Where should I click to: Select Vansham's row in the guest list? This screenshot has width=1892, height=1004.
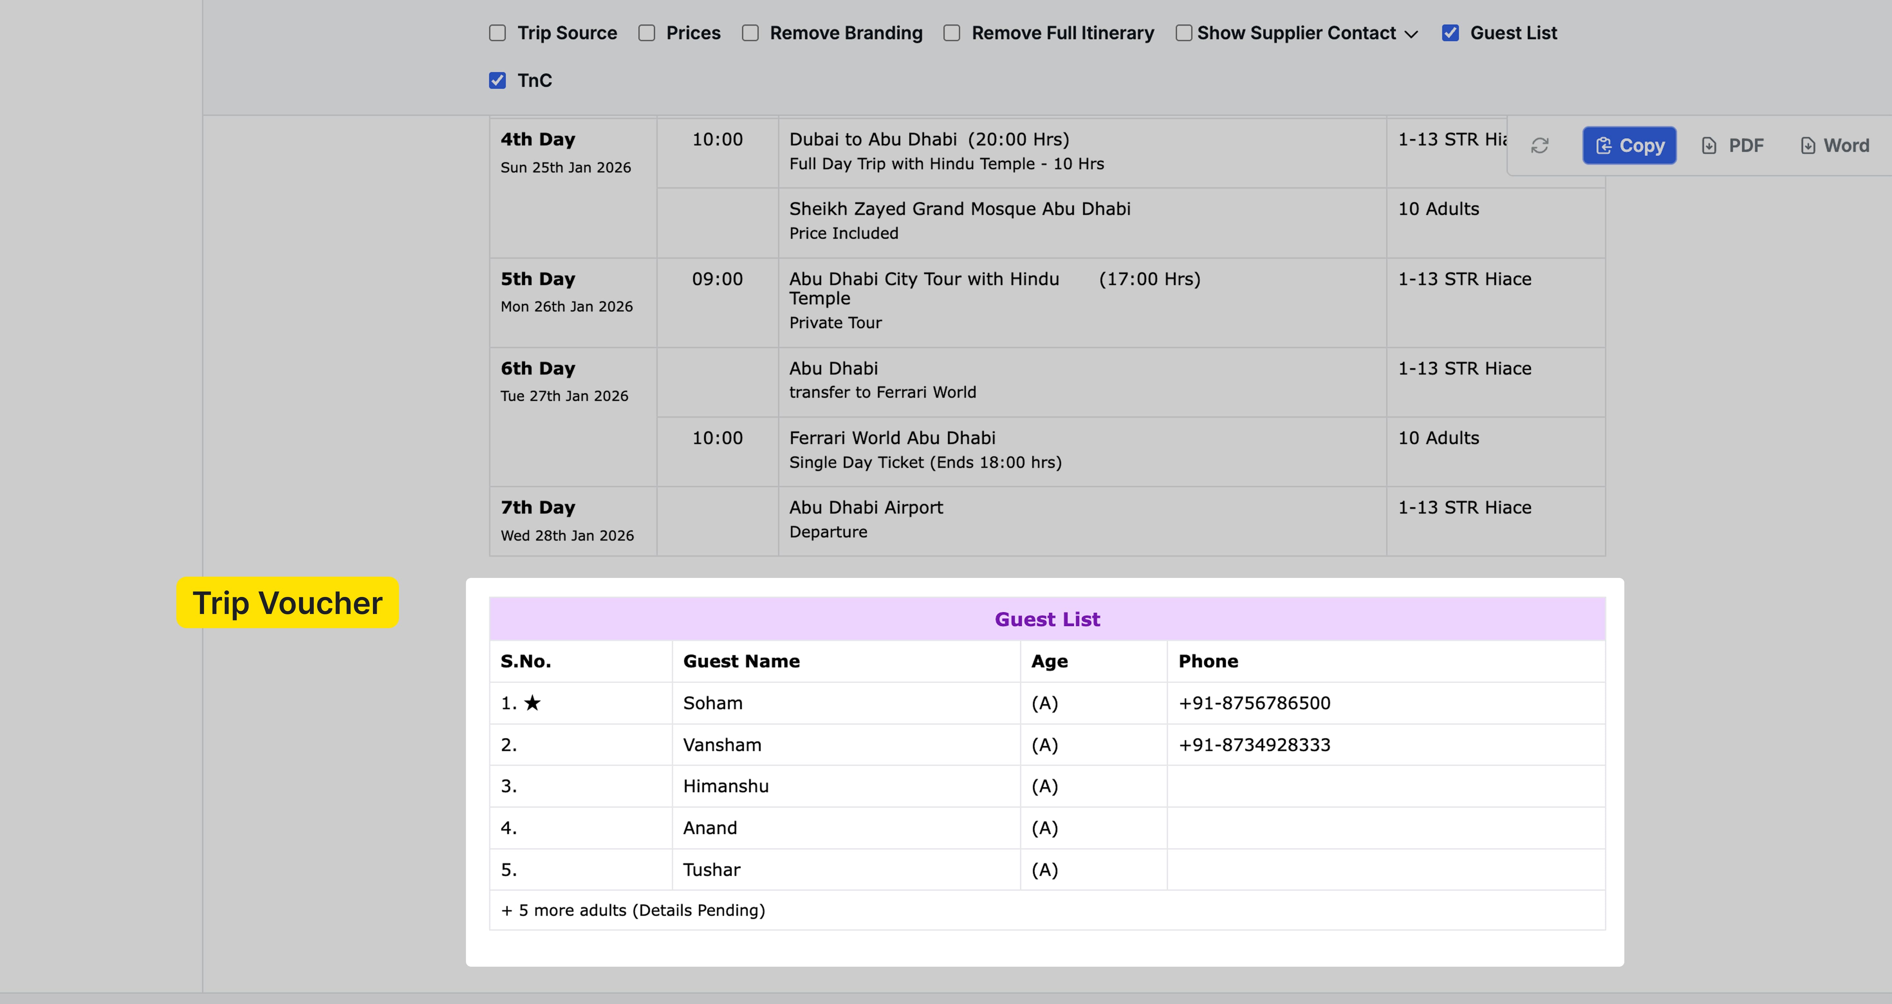pos(722,744)
